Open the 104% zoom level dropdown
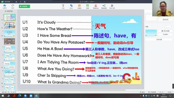The image size is (174, 98). (x=170, y=92)
